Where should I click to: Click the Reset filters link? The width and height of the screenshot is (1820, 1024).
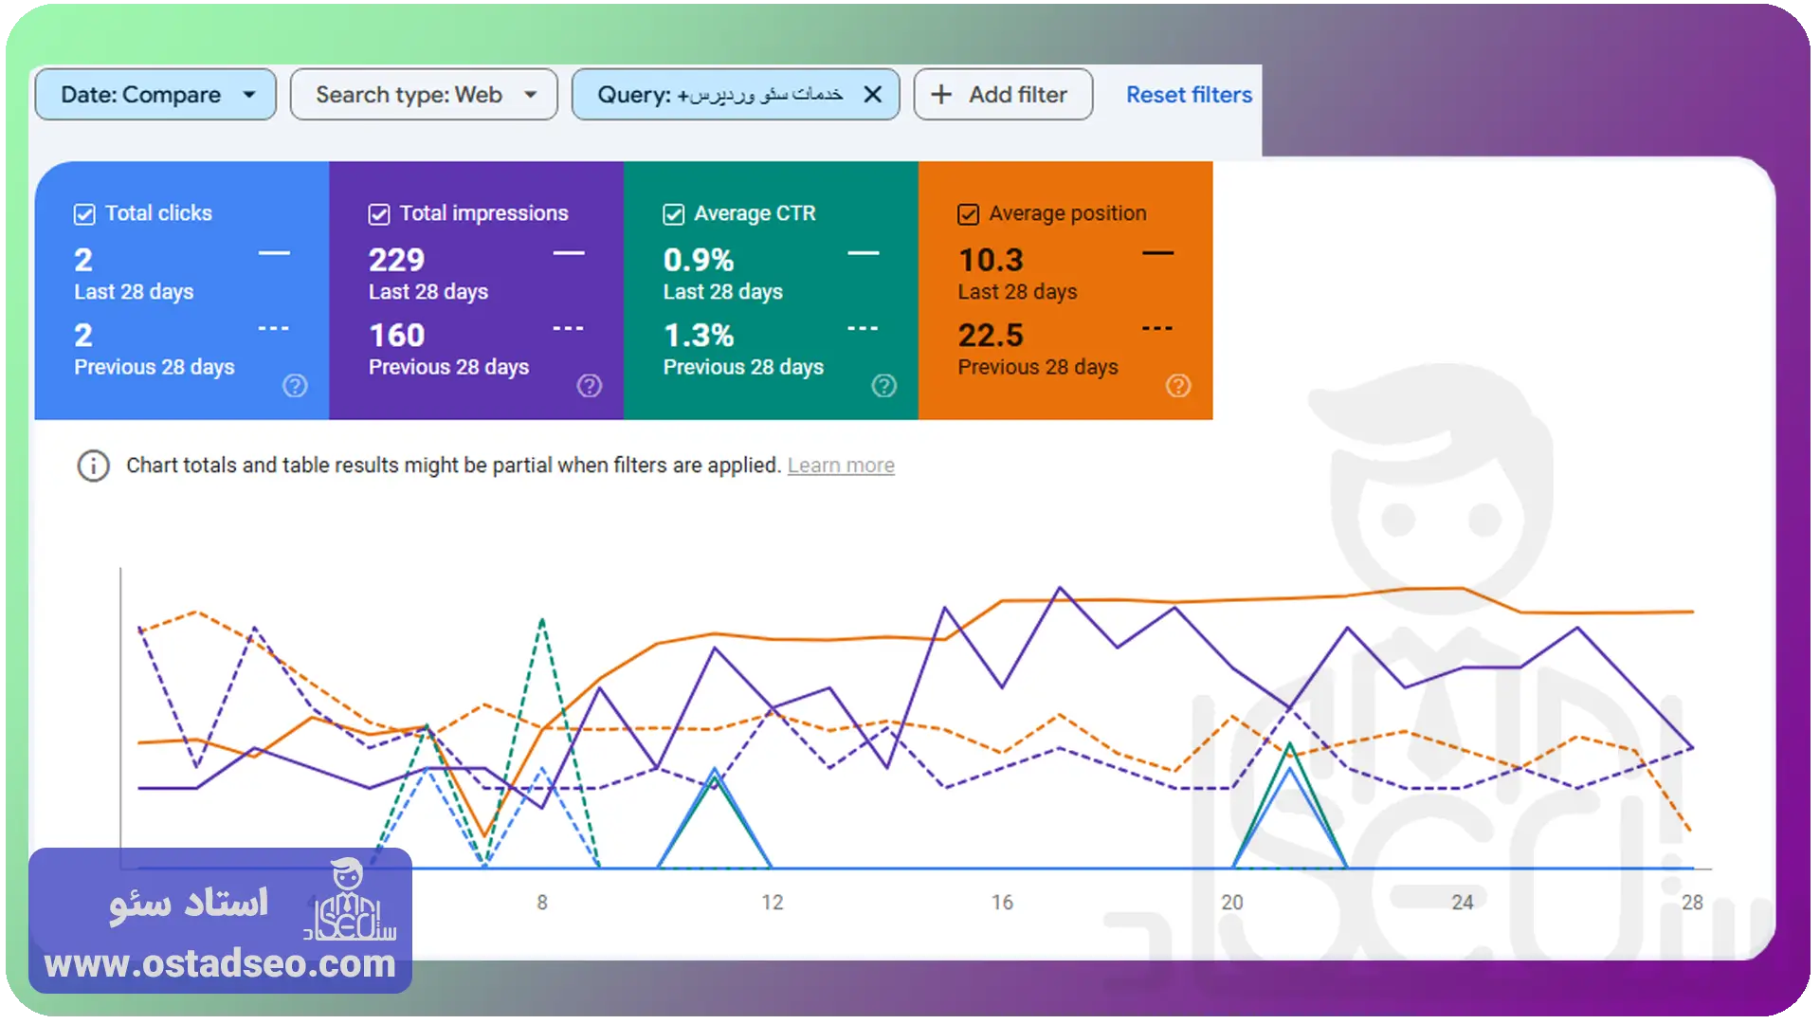pos(1189,95)
